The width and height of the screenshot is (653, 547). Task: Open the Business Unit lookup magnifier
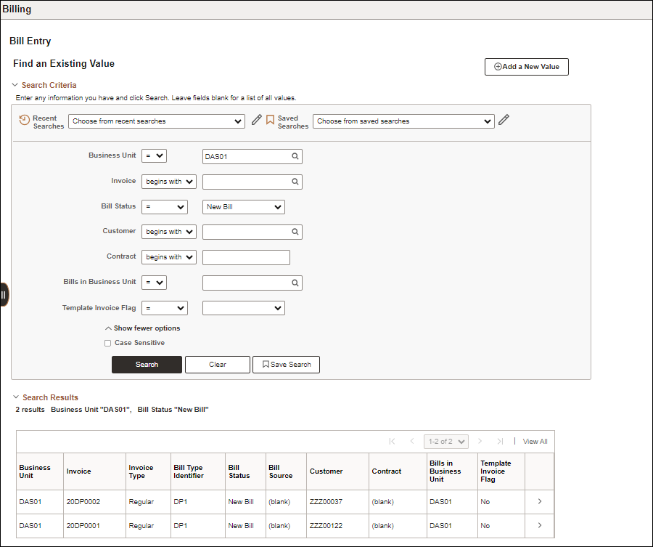tap(295, 156)
